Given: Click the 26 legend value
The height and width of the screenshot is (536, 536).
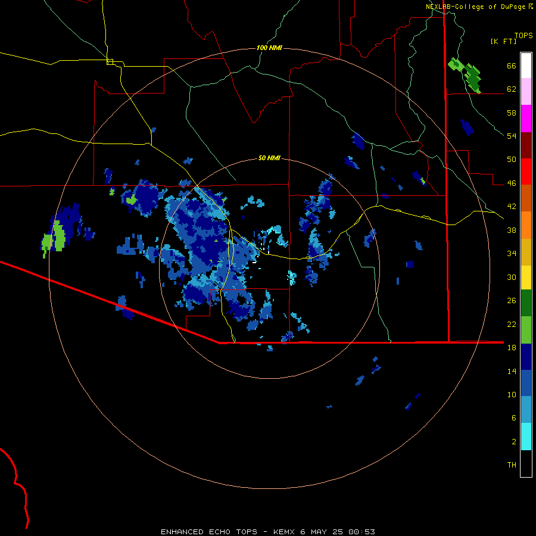Looking at the screenshot, I should coord(512,301).
